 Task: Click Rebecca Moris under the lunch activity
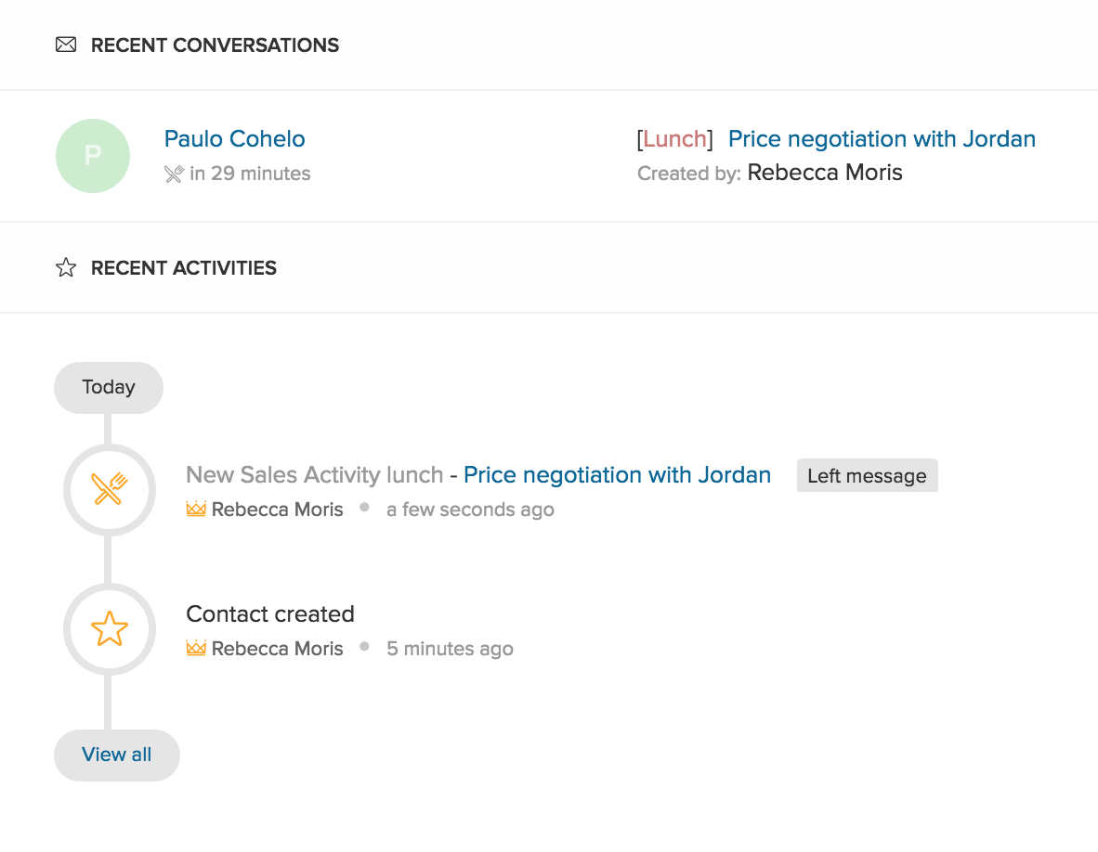277,510
